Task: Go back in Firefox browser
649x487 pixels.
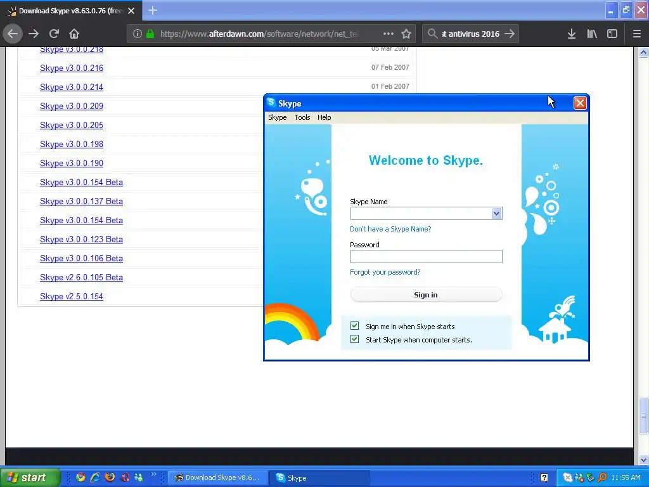Action: [x=13, y=34]
